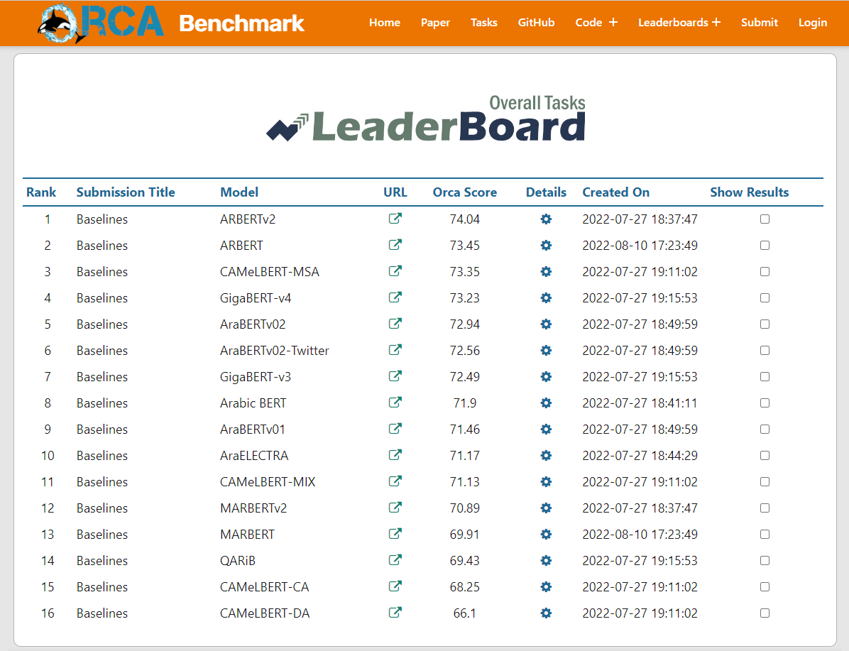Open the ARBERTv2 external URL link icon
This screenshot has height=651, width=849.
point(395,219)
